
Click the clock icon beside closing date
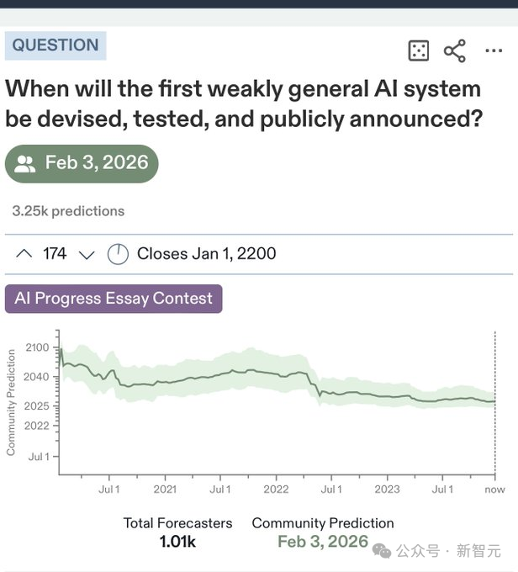click(x=118, y=253)
